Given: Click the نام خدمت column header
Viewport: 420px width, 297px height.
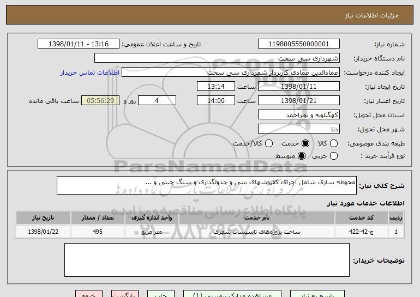Looking at the screenshot, I should (257, 218).
